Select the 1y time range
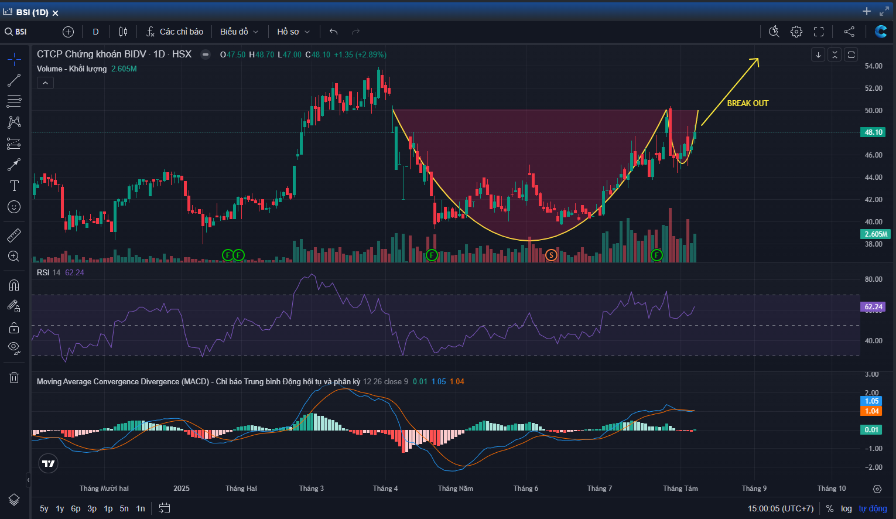Viewport: 896px width, 519px height. tap(60, 508)
